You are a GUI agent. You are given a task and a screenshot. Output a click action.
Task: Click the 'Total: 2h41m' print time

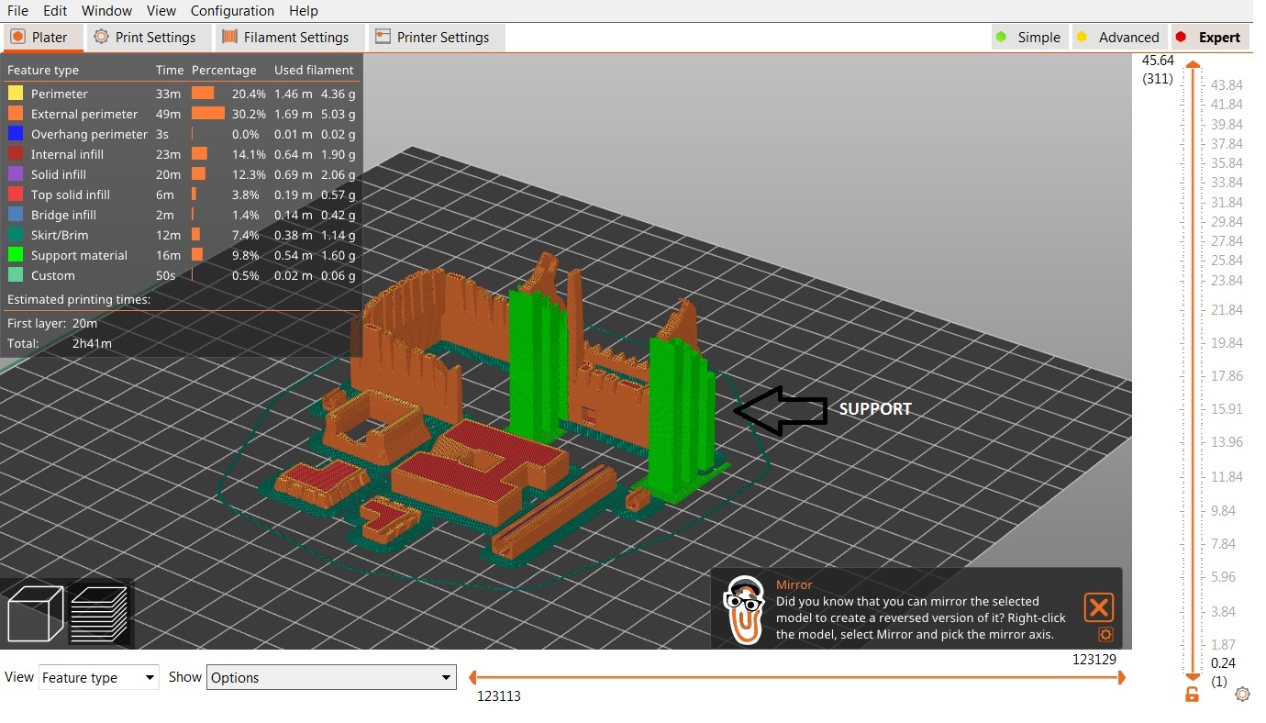tap(60, 343)
